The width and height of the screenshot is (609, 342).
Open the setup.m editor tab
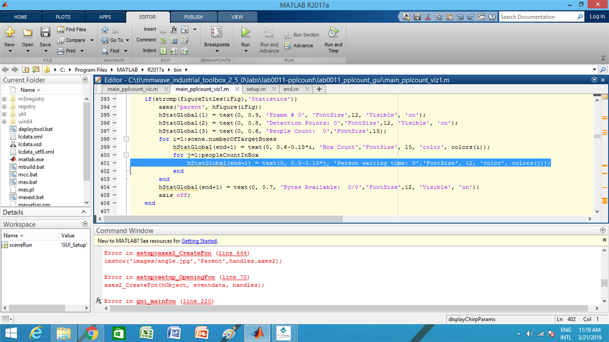[x=256, y=89]
